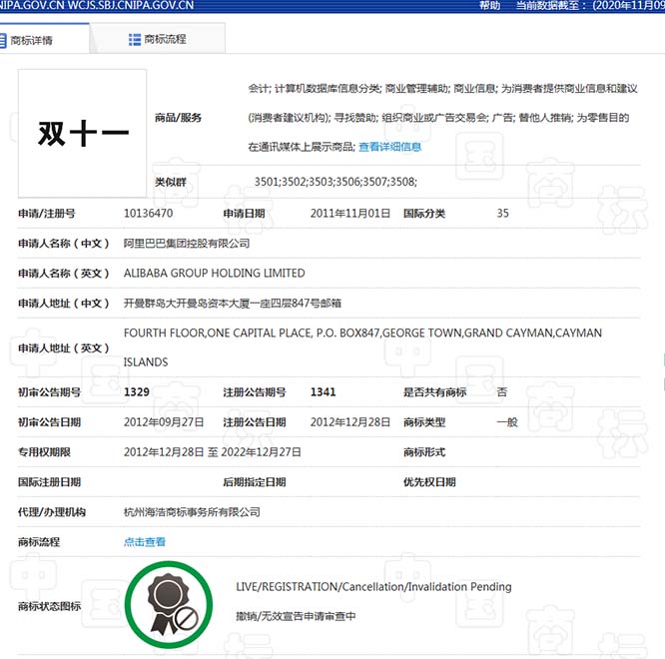Screen dimensions: 665x659
Task: Select LIVE/REGISTRATION status text
Action: [373, 586]
